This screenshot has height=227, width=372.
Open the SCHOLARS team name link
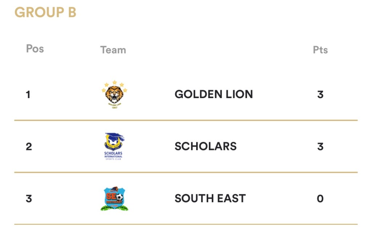point(206,146)
